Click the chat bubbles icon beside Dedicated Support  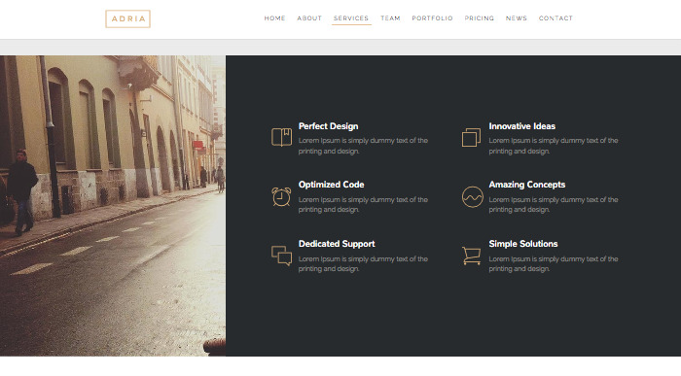(x=281, y=256)
